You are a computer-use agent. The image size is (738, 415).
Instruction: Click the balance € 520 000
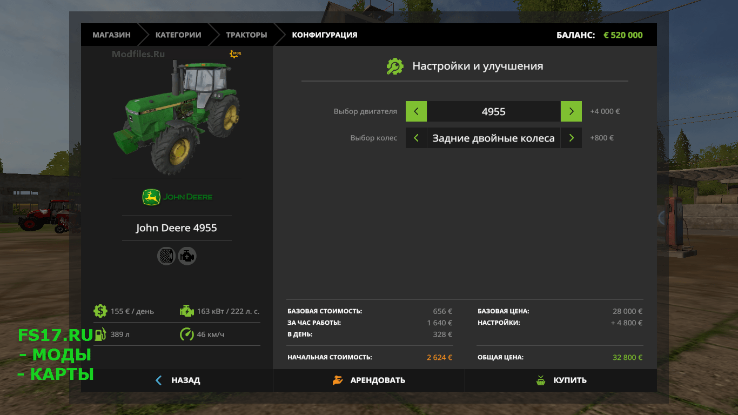[x=623, y=35]
